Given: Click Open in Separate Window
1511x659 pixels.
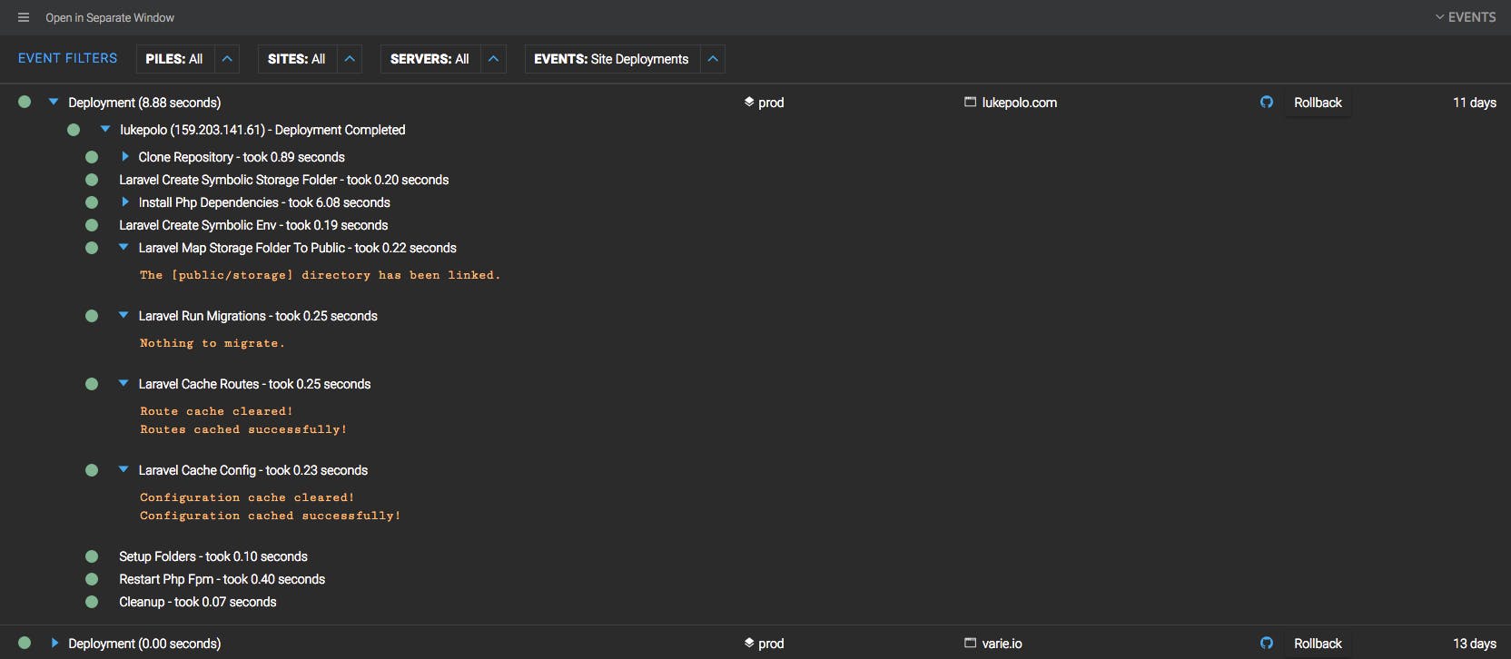Looking at the screenshot, I should pyautogui.click(x=110, y=17).
